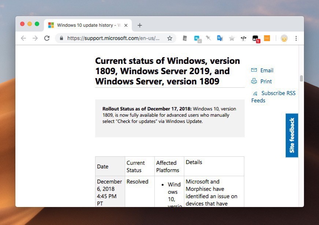Subscribe to RSS Feeds link

pyautogui.click(x=273, y=97)
